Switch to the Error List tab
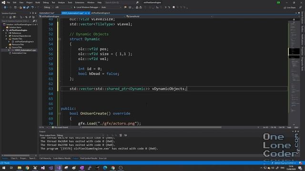Screen dimensions: 305x171 tap(103, 158)
